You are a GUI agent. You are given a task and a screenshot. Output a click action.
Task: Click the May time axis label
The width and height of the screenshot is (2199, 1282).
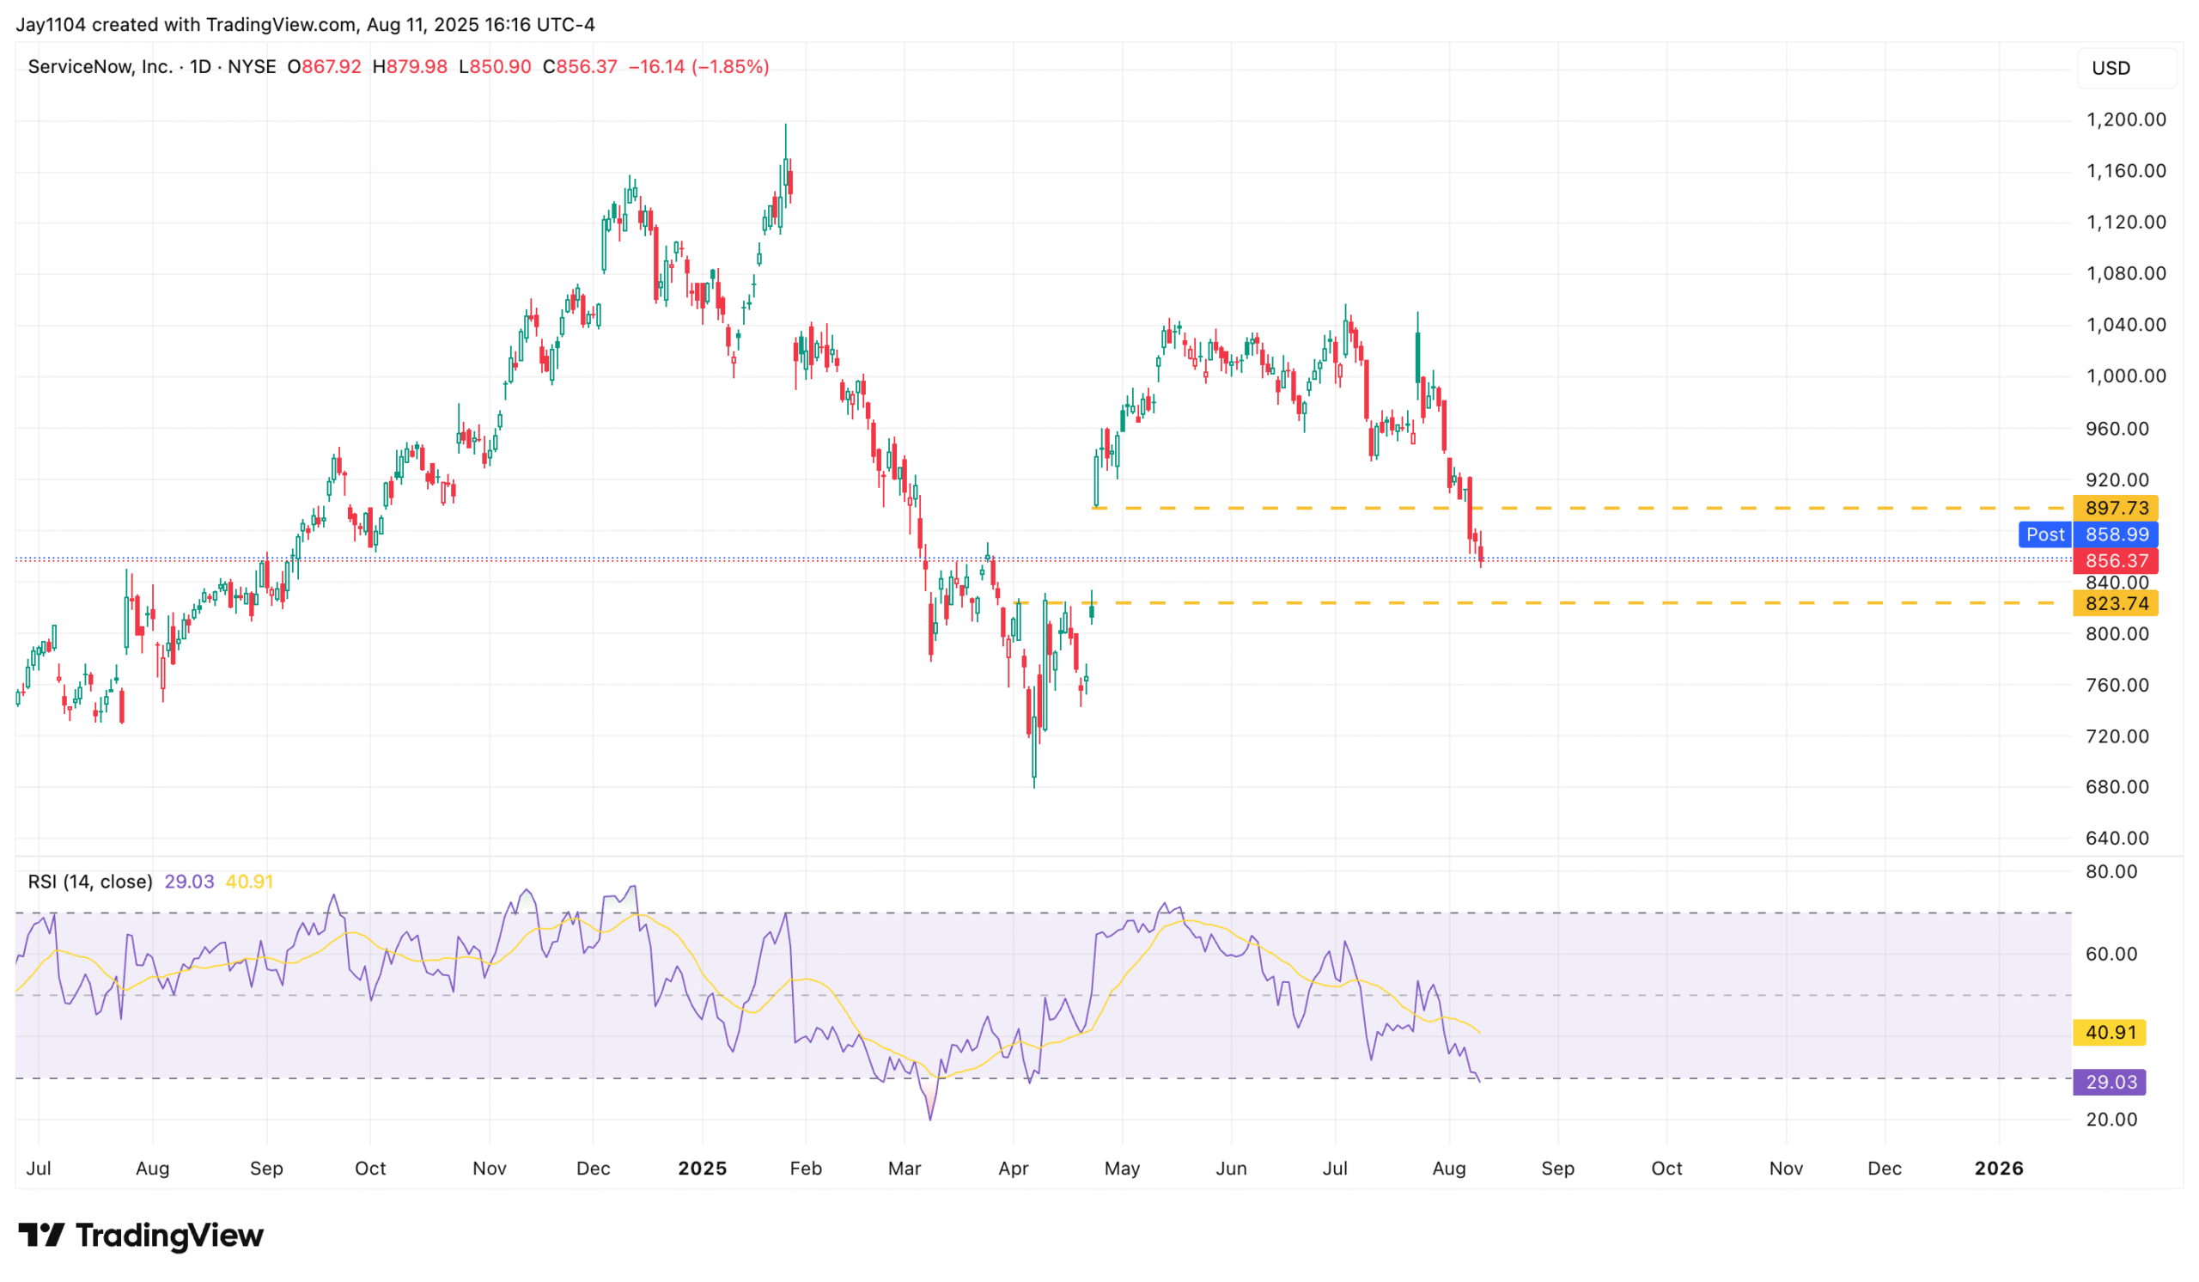1122,1169
